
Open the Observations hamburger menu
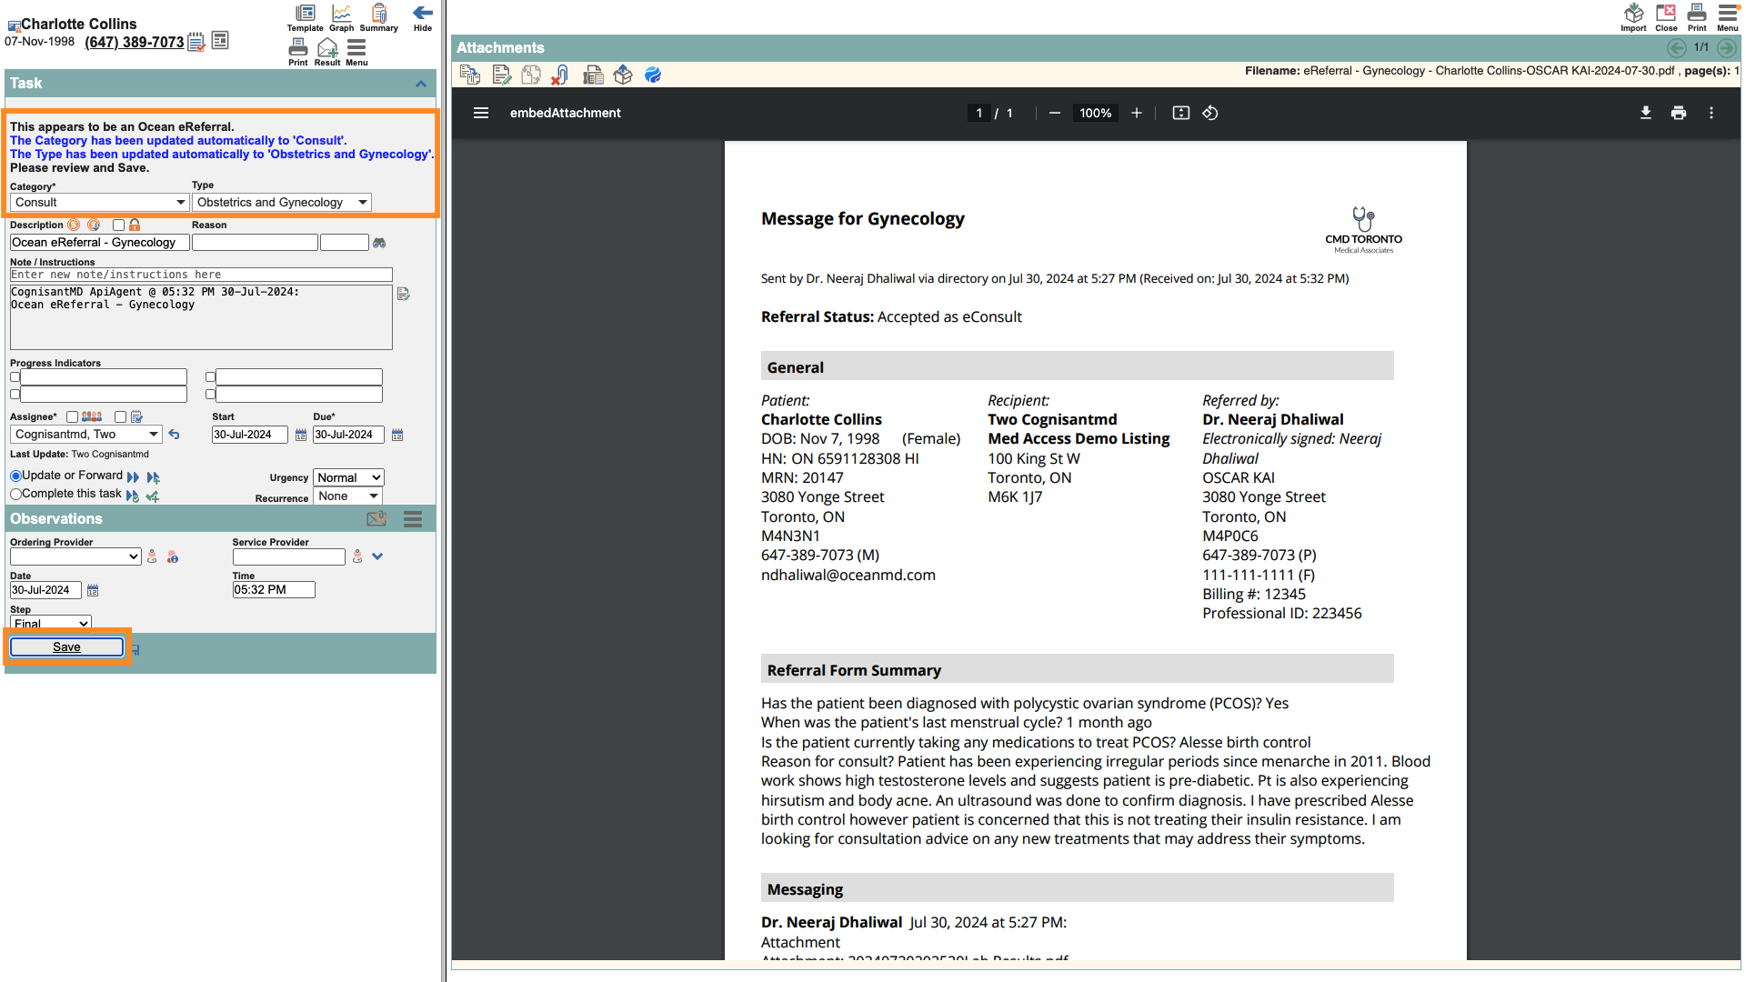(x=413, y=518)
